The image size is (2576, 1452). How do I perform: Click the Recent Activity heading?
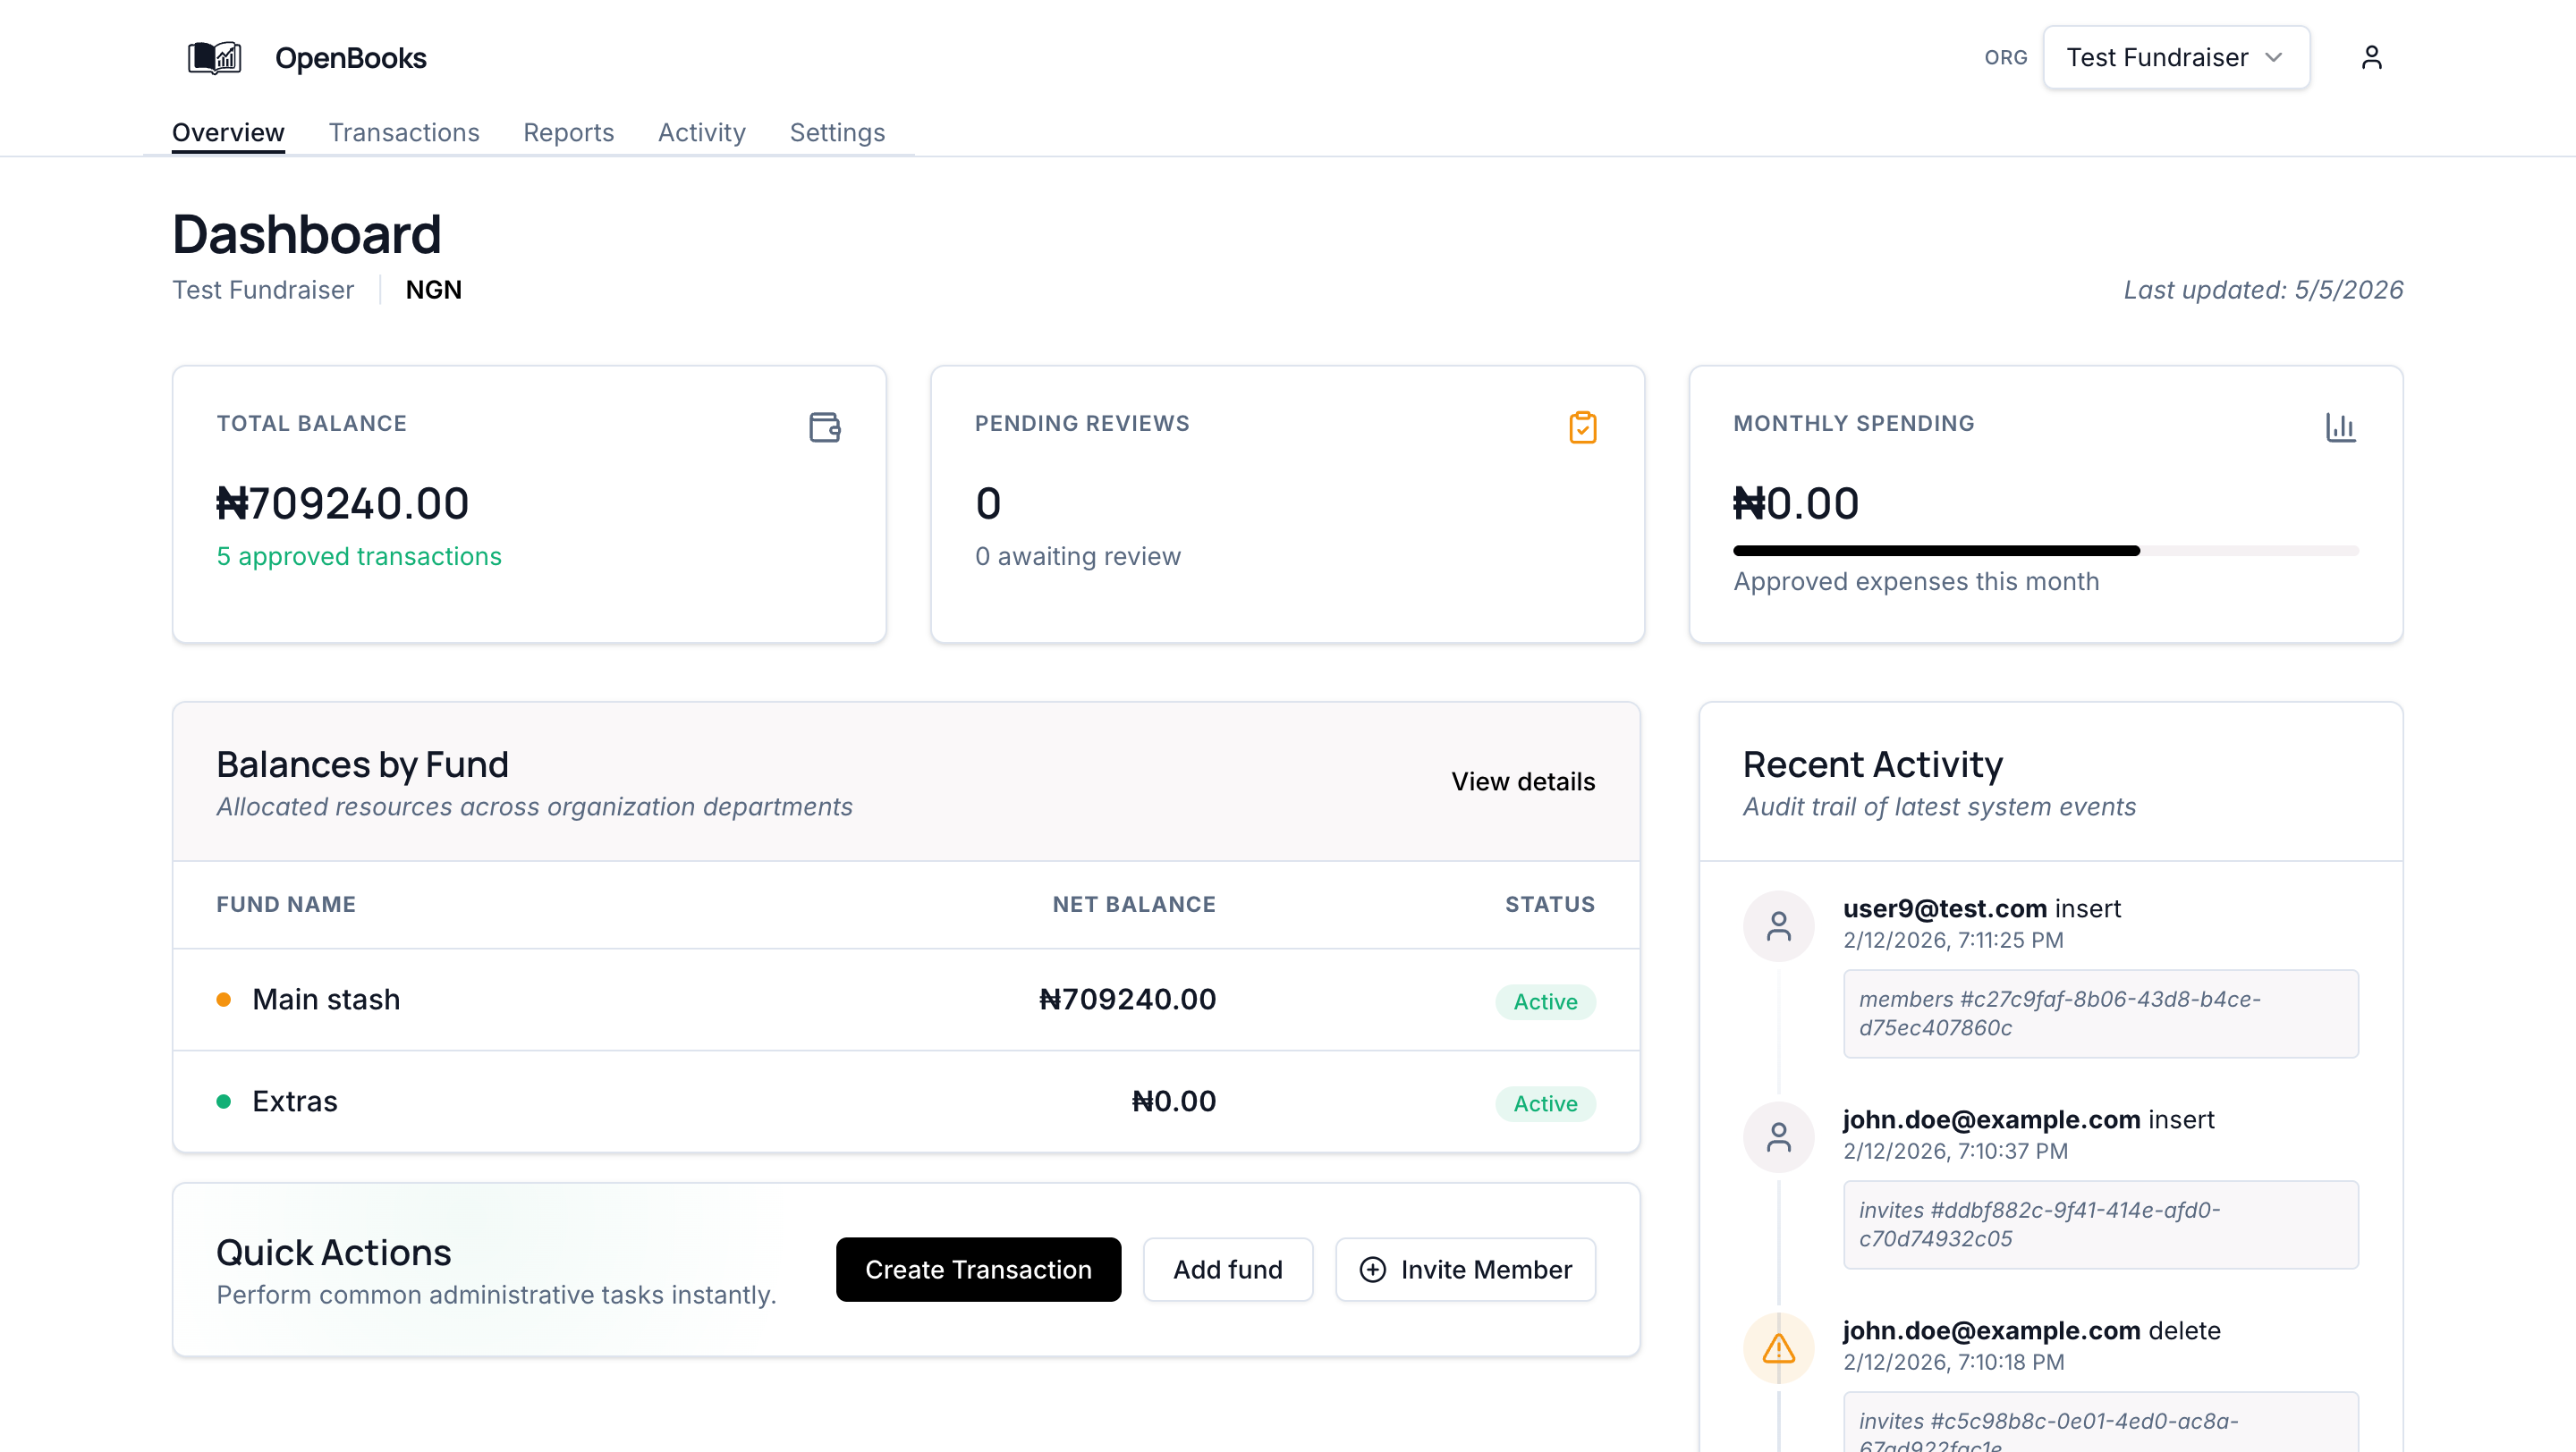pyautogui.click(x=1872, y=764)
